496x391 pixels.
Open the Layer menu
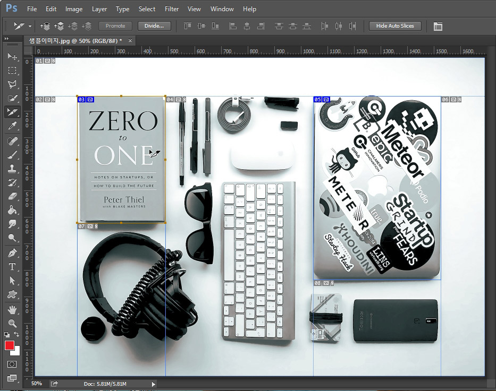[99, 9]
